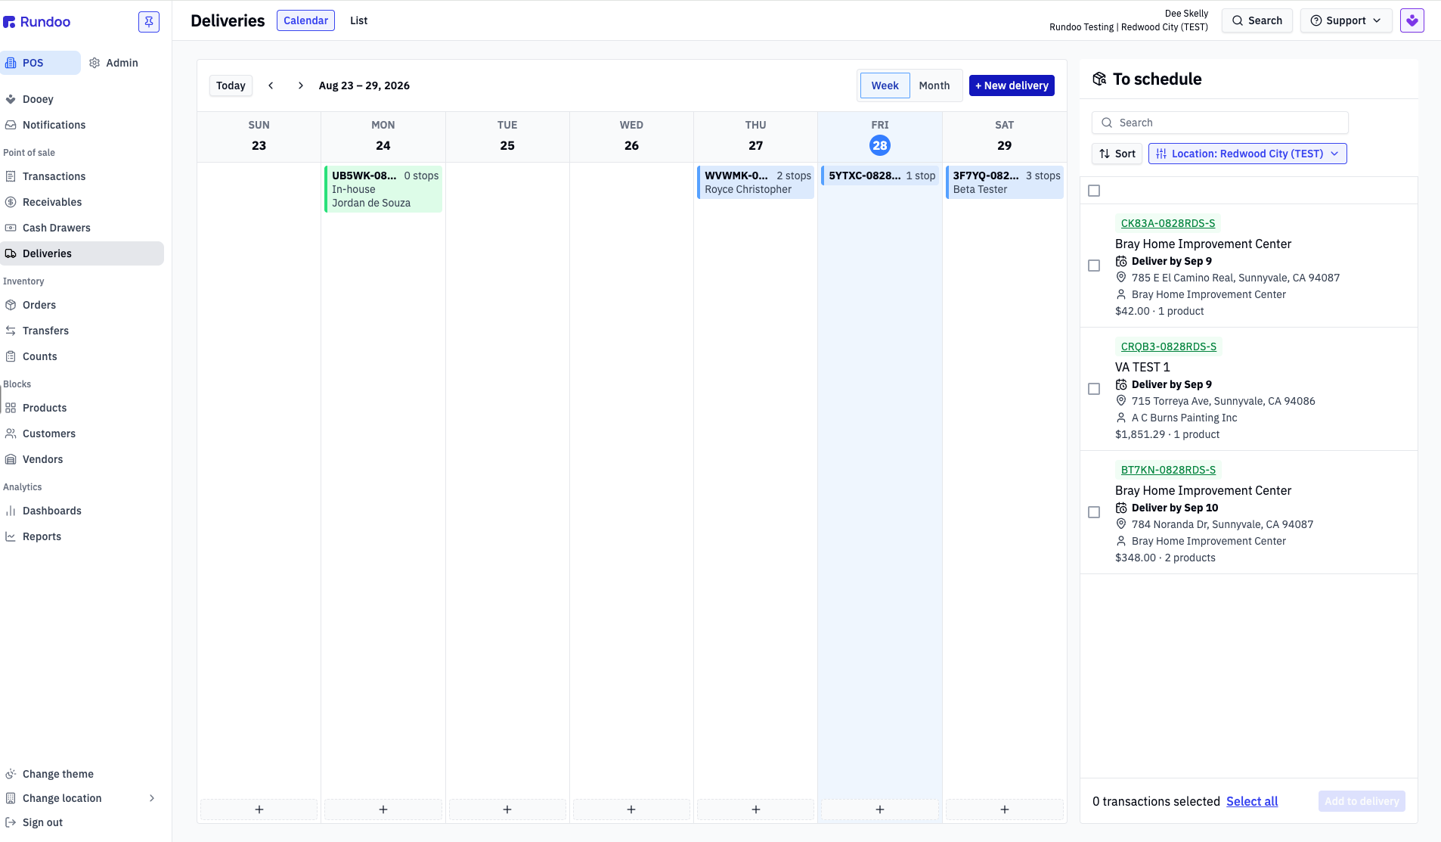Click the Dooey sidebar icon
The width and height of the screenshot is (1441, 842).
pos(11,99)
